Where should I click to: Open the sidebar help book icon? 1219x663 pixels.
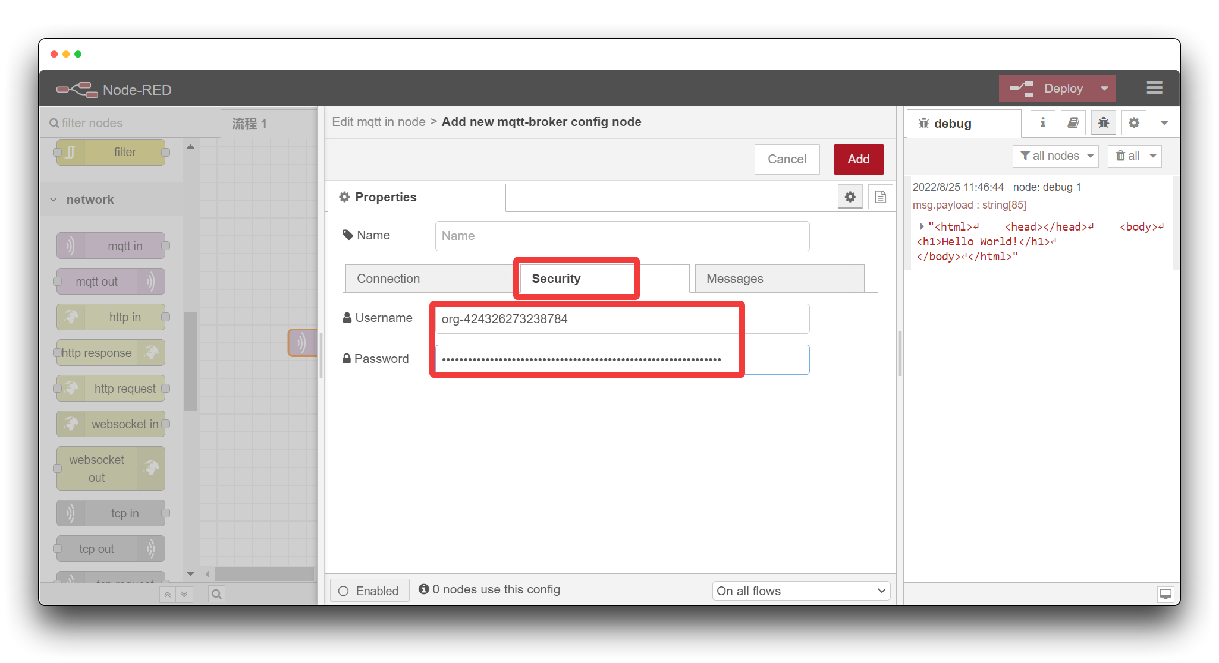pos(1073,123)
